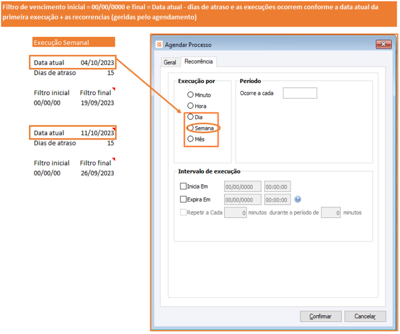Image resolution: width=400 pixels, height=334 pixels.
Task: Click the date 11/10/2023
Action: point(97,133)
